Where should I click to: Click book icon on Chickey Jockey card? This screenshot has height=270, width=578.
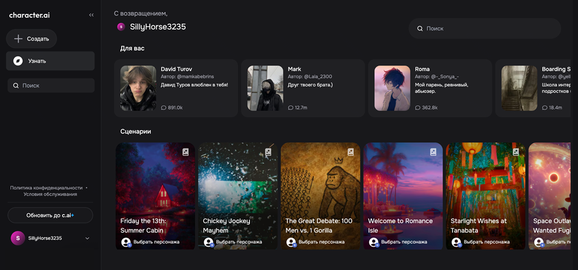pos(268,152)
